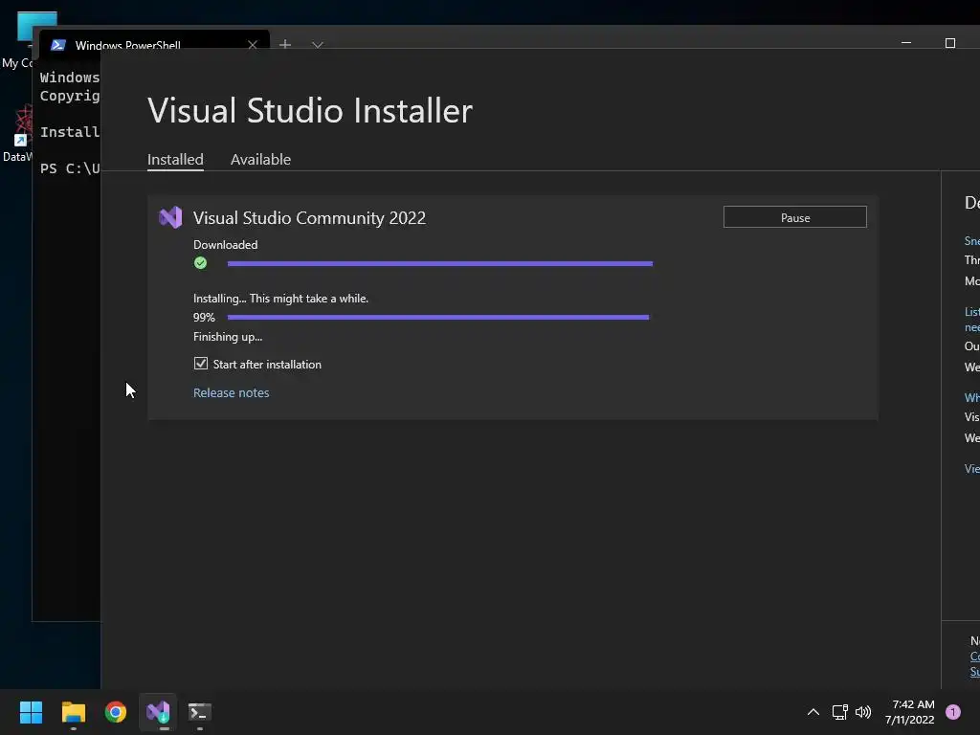Show hidden system tray icons
Image resolution: width=980 pixels, height=735 pixels.
tap(813, 712)
